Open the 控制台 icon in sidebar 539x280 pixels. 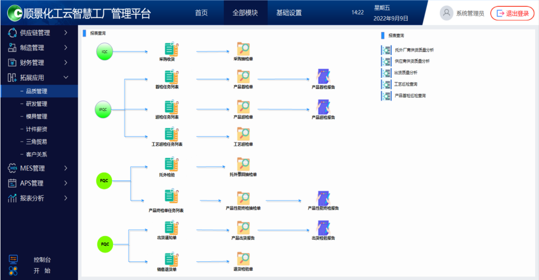coord(13,259)
